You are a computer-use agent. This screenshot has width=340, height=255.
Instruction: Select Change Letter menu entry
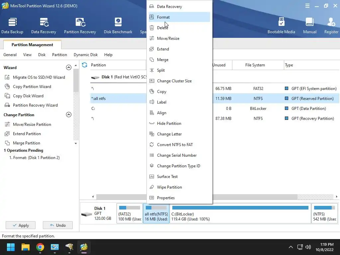[179, 134]
